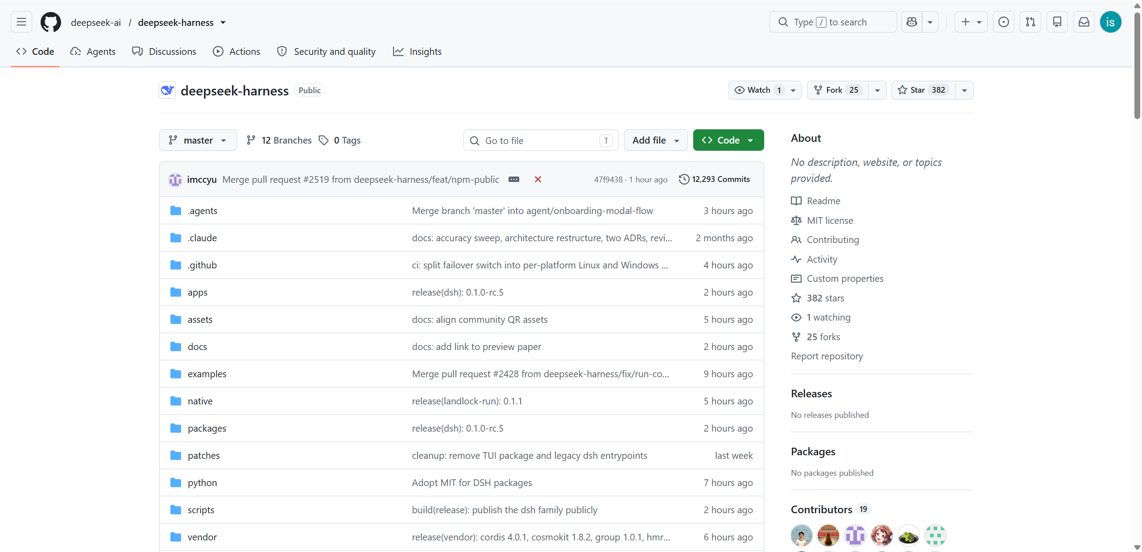
Task: Switch to the Actions tab
Action: coord(236,52)
